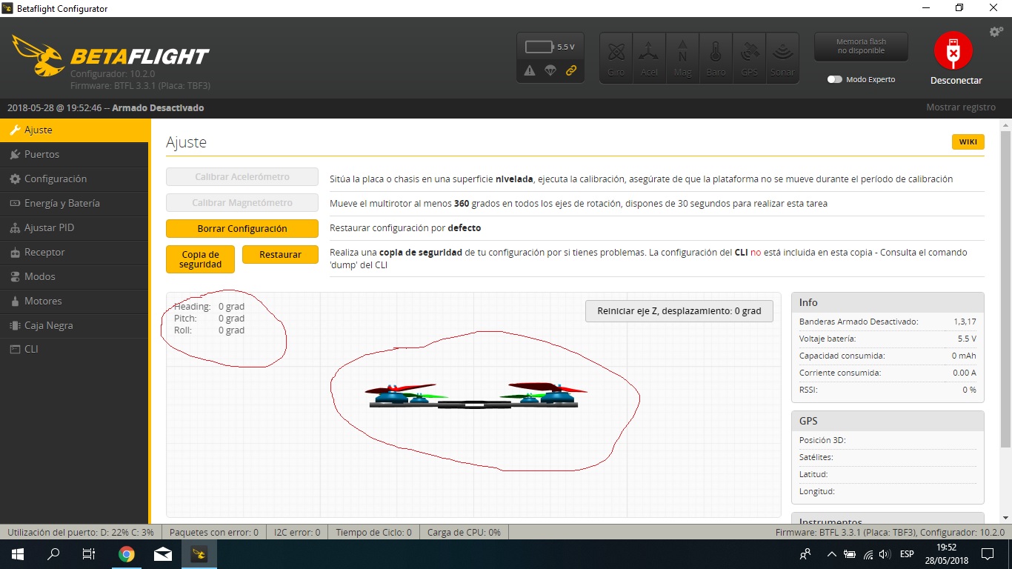Screen dimensions: 1012x569
Task: Click the Sonar sensor icon
Action: coord(782,58)
